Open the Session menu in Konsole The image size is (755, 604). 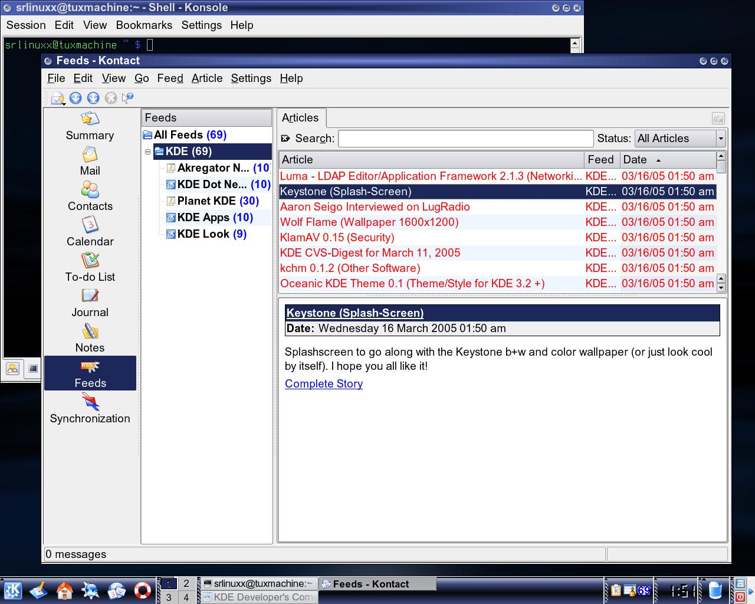click(26, 25)
